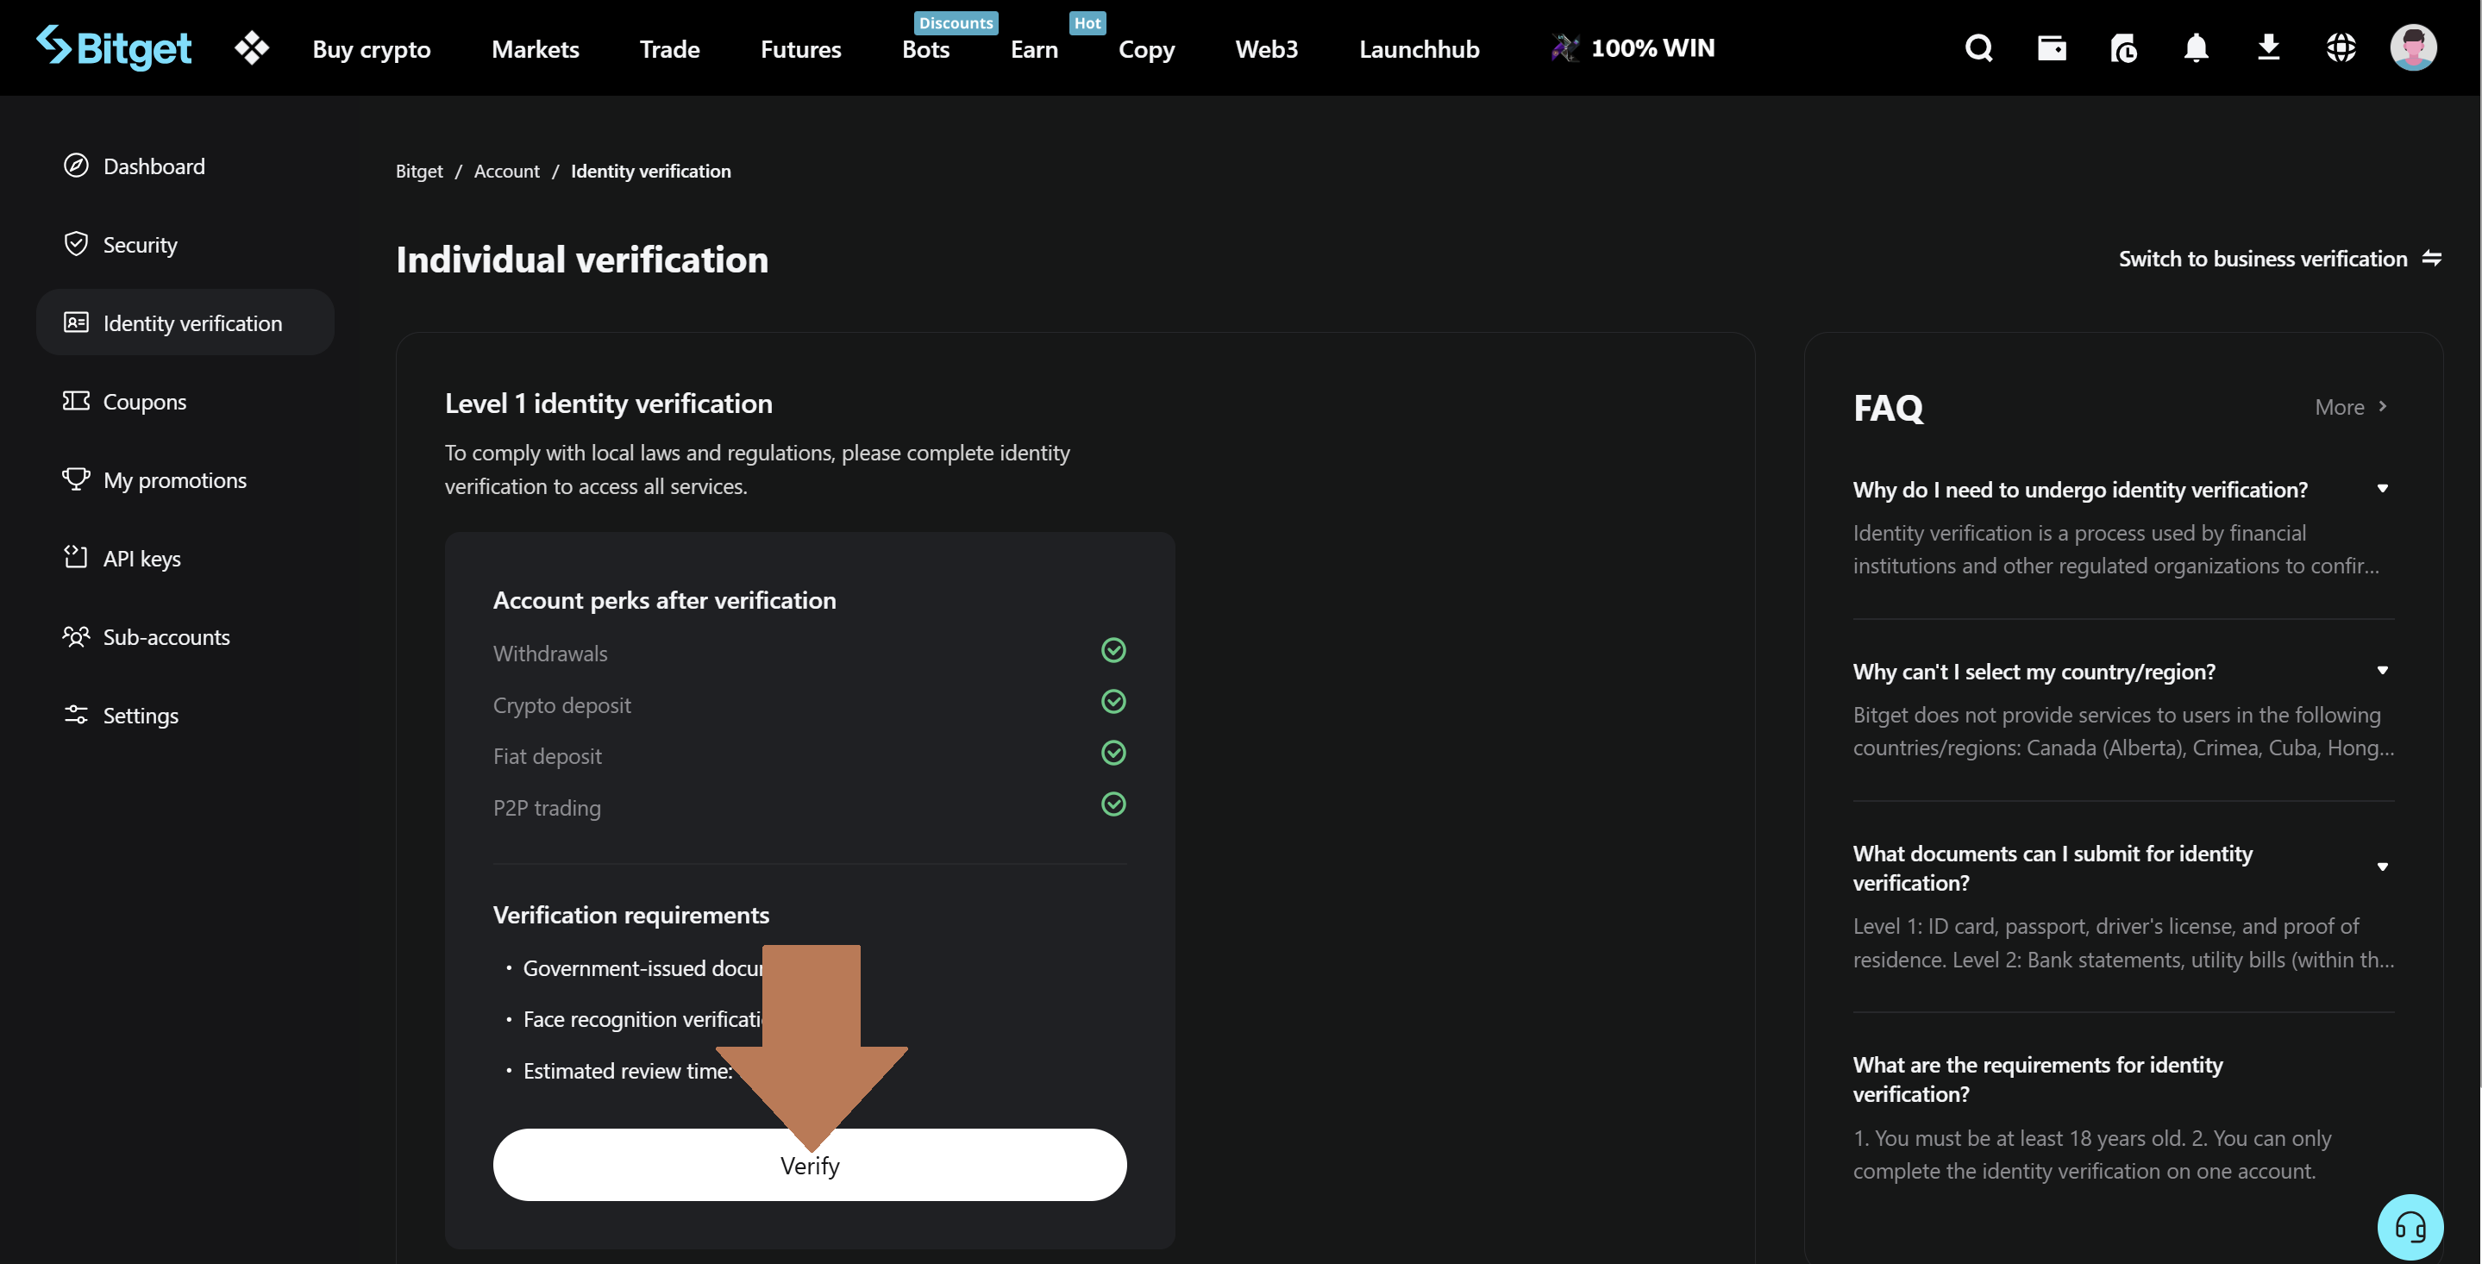Click the Coupons ticket icon
The width and height of the screenshot is (2482, 1264).
pos(76,401)
